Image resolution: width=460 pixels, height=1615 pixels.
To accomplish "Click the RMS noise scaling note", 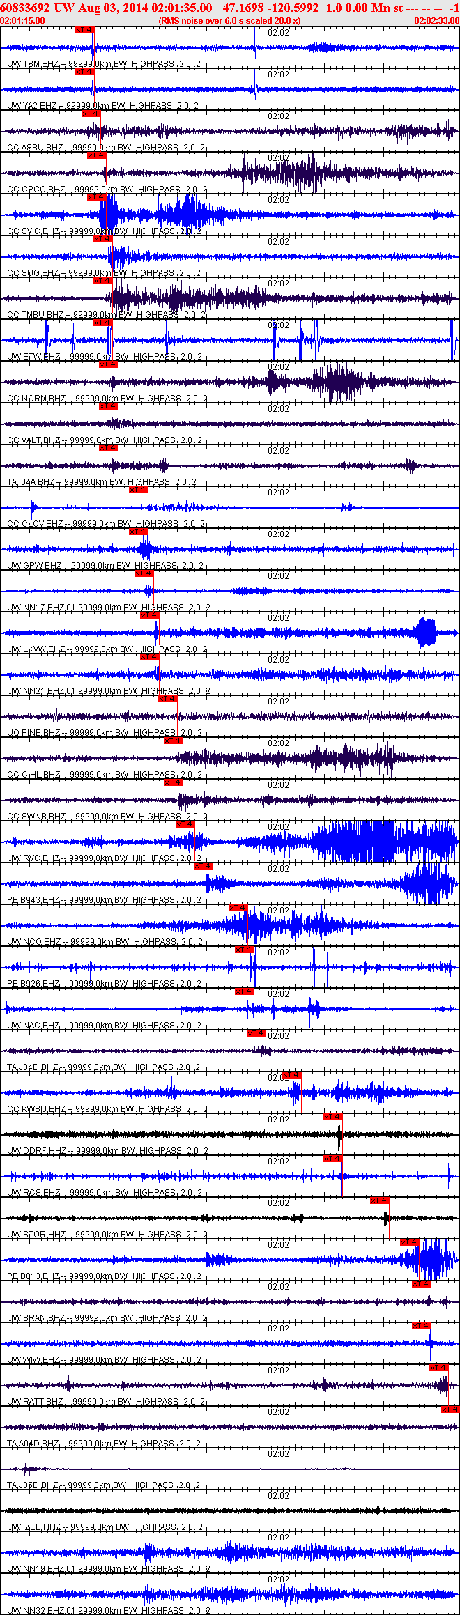I will 230,21.
